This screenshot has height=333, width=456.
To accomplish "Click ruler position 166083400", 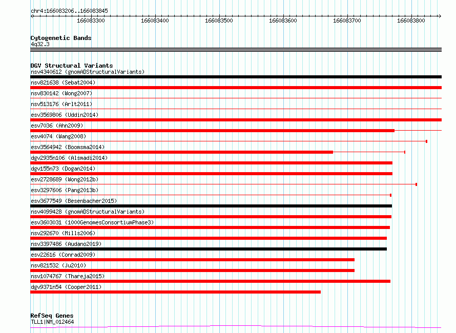I will coord(155,20).
